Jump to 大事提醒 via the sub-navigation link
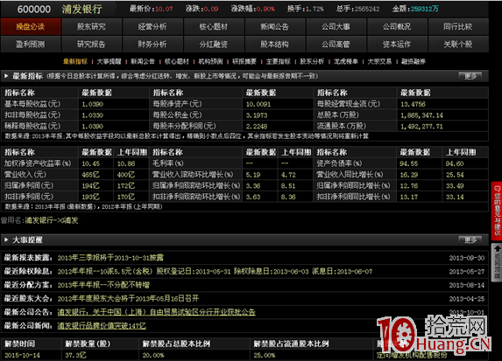Screen dimensions: 502x361 [110, 61]
